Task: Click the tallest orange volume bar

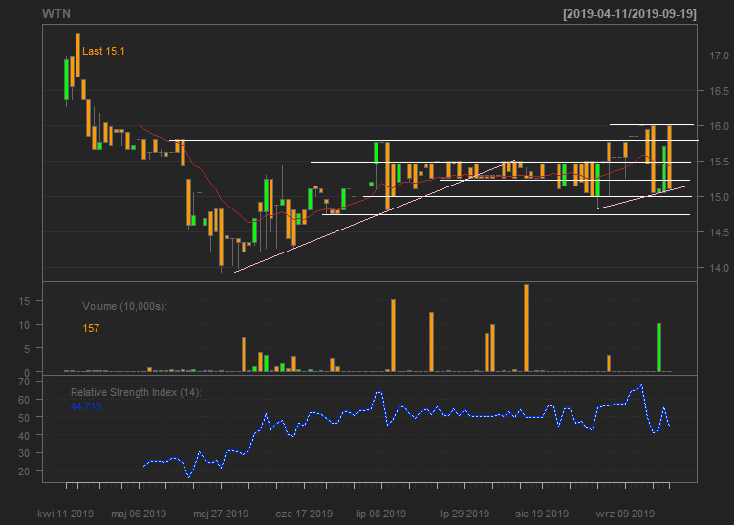Action: tap(527, 328)
